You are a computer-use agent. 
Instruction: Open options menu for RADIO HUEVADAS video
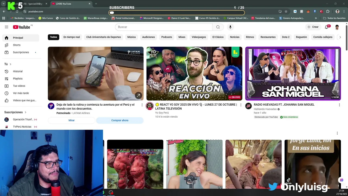339,105
